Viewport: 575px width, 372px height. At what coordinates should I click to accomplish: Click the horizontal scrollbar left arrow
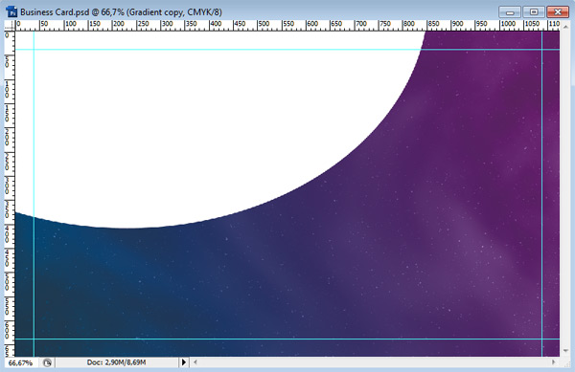click(x=195, y=362)
